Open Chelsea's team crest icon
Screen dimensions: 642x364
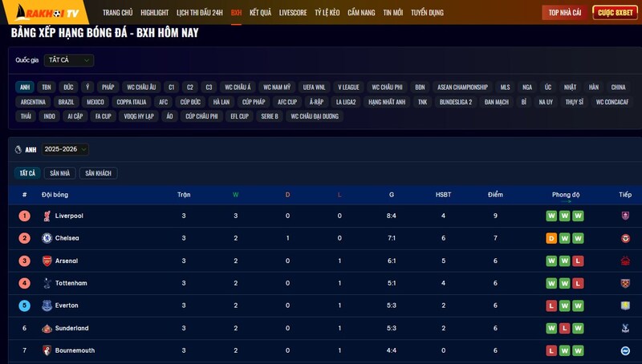[47, 238]
